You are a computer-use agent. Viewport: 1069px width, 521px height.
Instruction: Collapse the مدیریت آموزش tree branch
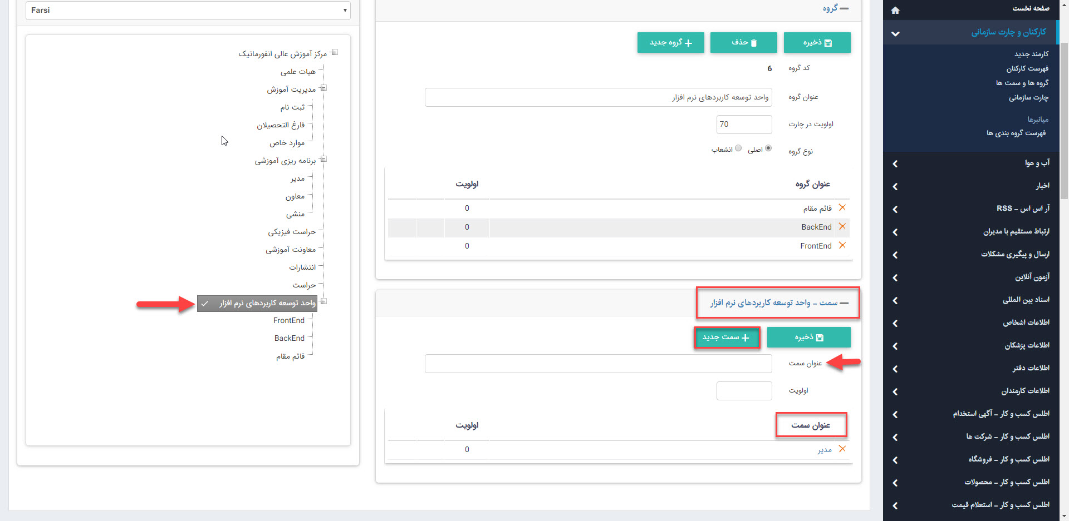click(324, 88)
